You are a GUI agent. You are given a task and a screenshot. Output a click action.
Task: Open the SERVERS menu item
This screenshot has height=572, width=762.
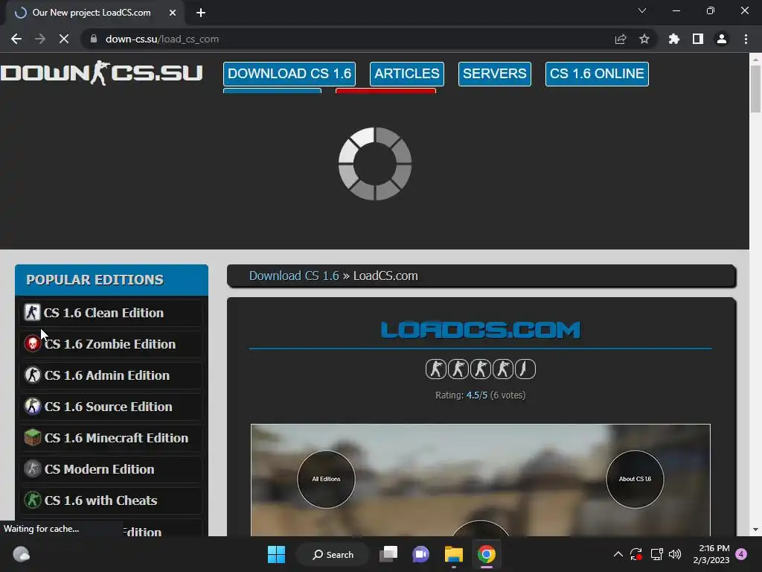pos(494,74)
